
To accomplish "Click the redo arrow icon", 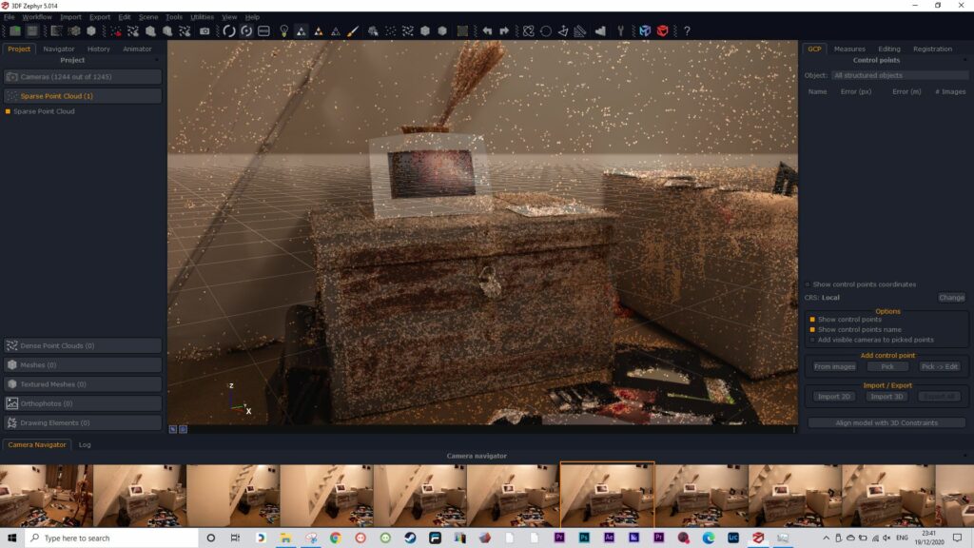I will click(504, 31).
